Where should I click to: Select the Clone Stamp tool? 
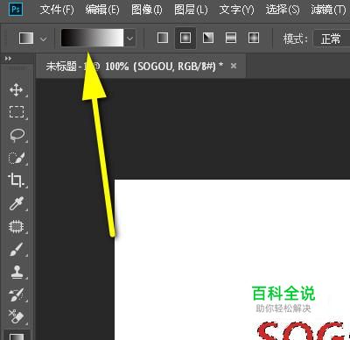tap(17, 272)
